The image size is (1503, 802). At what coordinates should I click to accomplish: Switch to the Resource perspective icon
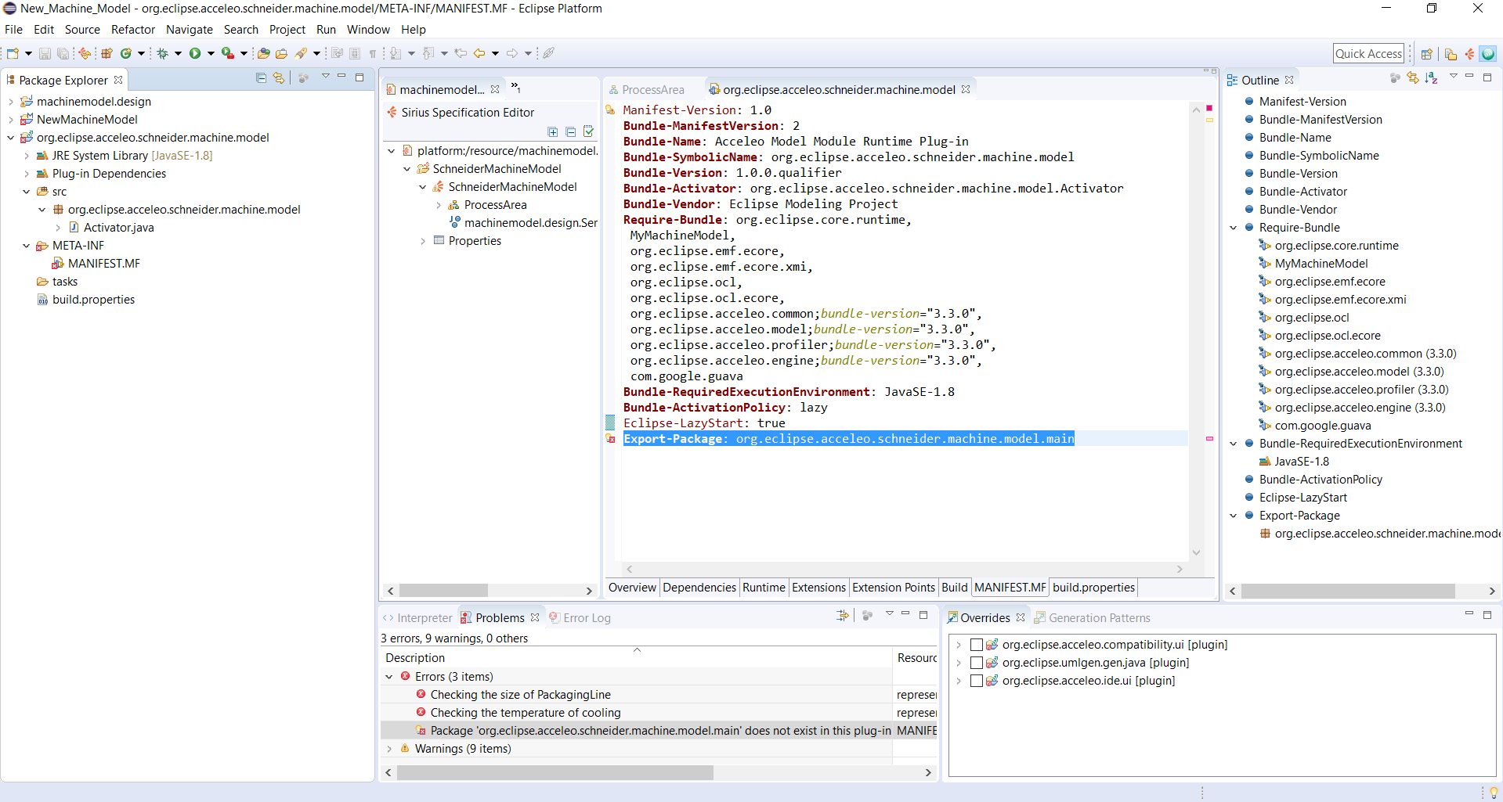point(1451,54)
